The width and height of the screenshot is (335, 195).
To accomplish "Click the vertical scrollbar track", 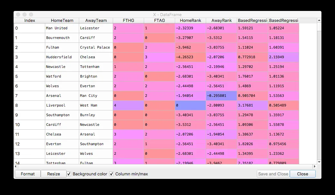I will coord(319,96).
